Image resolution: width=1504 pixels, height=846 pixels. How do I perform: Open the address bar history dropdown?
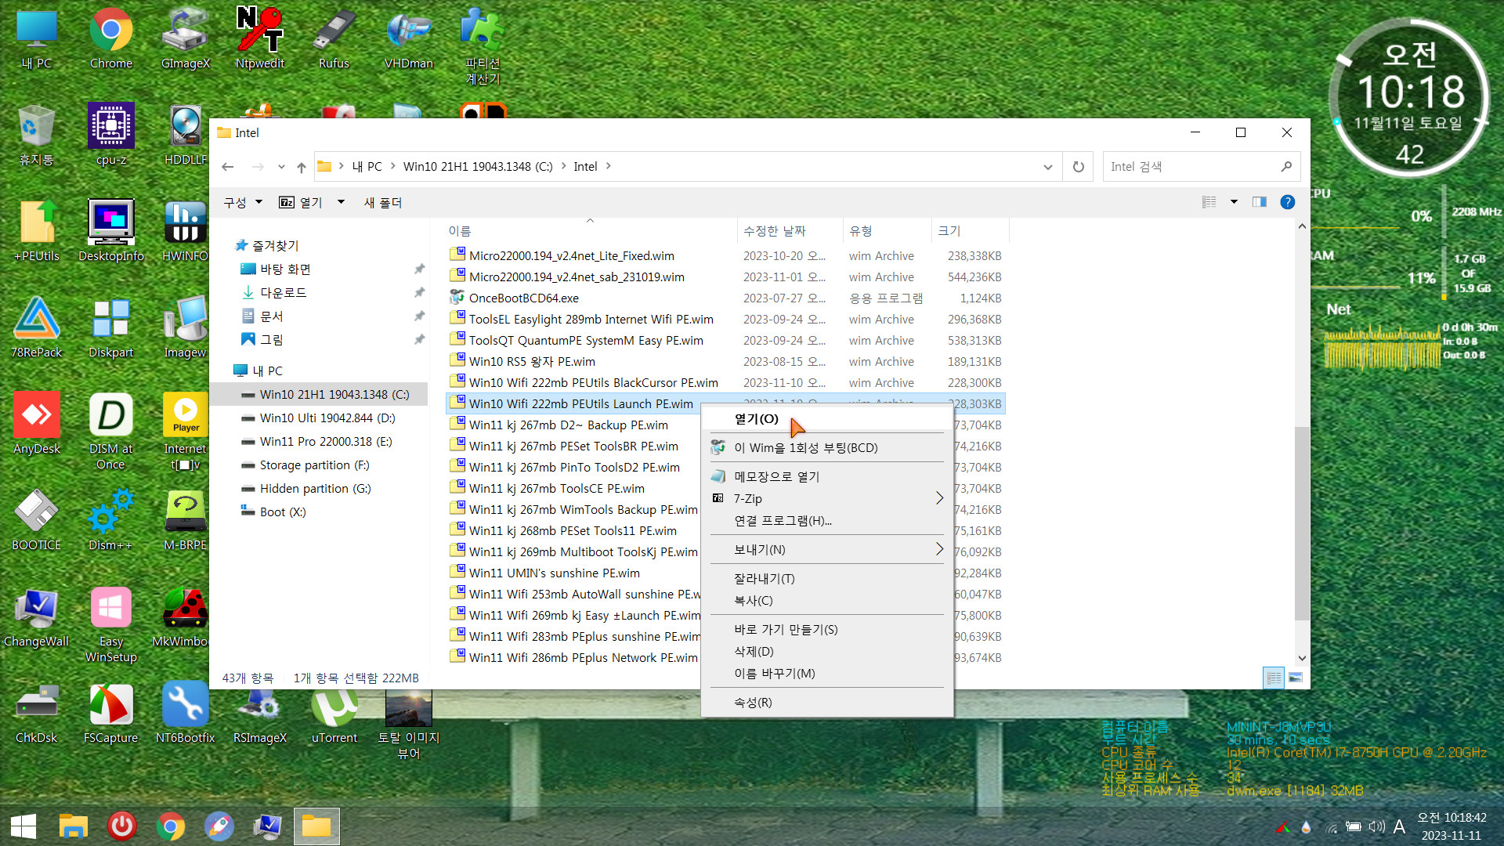pyautogui.click(x=1047, y=166)
